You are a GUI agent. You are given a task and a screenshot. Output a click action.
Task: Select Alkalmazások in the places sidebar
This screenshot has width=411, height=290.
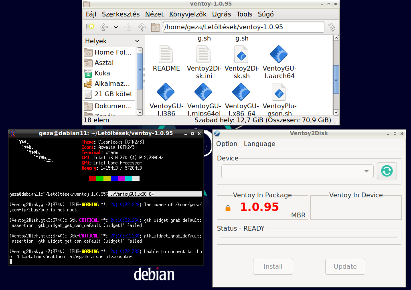coord(109,84)
